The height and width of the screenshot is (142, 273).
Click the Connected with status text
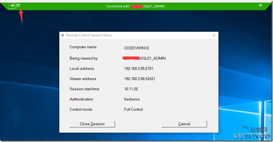click(x=136, y=6)
